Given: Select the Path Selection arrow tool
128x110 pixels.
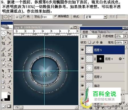Looking at the screenshot, I should point(3,71).
